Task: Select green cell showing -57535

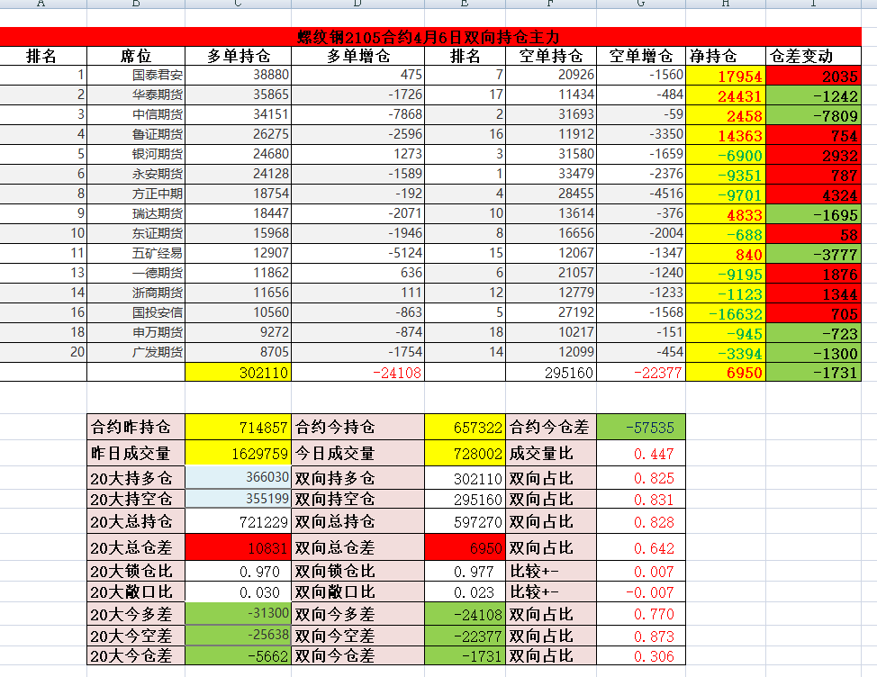Action: (640, 427)
